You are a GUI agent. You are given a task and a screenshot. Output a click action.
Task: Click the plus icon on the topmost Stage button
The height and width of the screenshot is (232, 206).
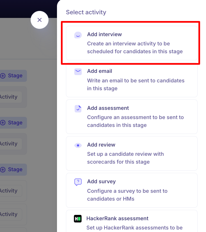click(3, 76)
